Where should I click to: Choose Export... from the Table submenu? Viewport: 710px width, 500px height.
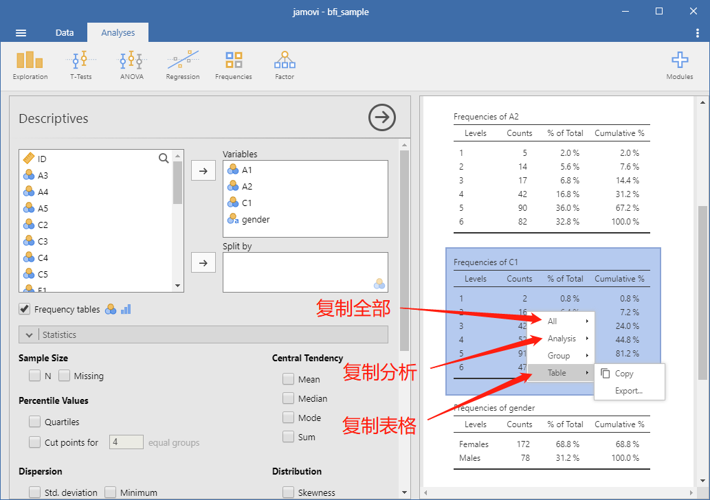click(x=630, y=391)
